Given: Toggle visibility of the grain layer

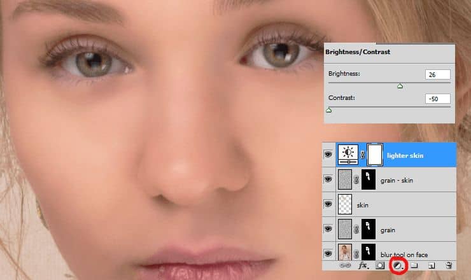Looking at the screenshot, I should (x=328, y=229).
